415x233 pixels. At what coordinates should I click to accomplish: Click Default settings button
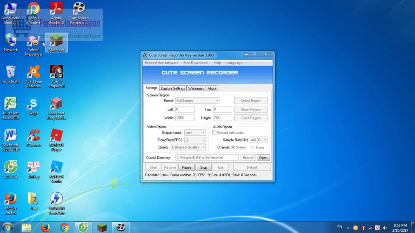pos(252,167)
